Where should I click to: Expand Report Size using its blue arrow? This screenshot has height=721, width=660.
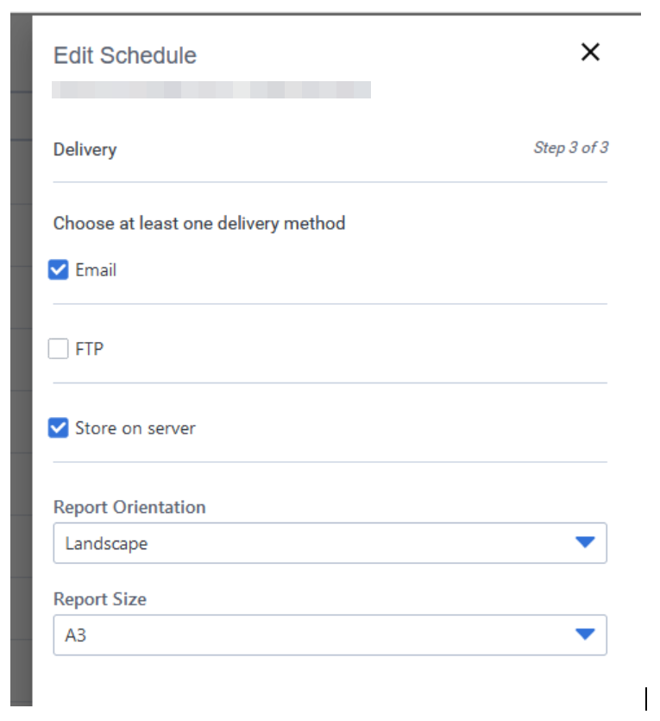[x=585, y=635]
